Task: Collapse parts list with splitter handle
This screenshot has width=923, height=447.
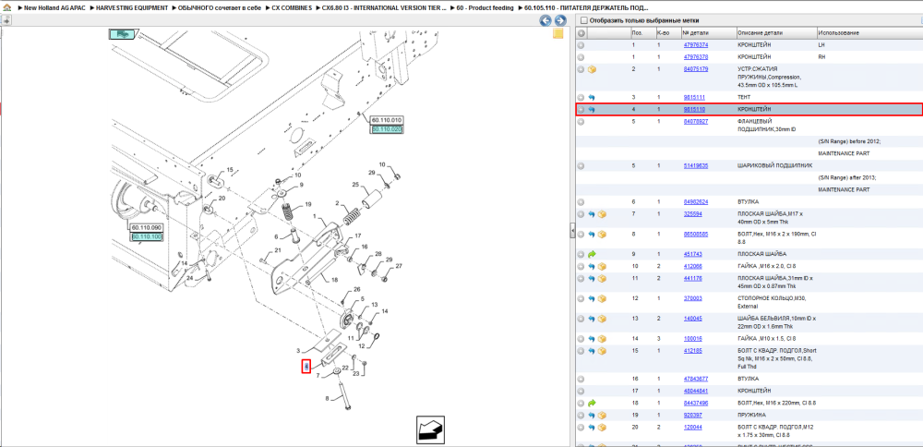Action: coord(572,232)
